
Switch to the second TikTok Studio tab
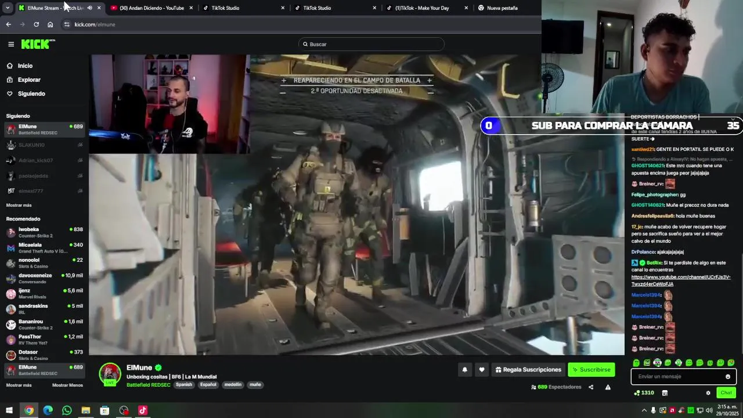336,8
